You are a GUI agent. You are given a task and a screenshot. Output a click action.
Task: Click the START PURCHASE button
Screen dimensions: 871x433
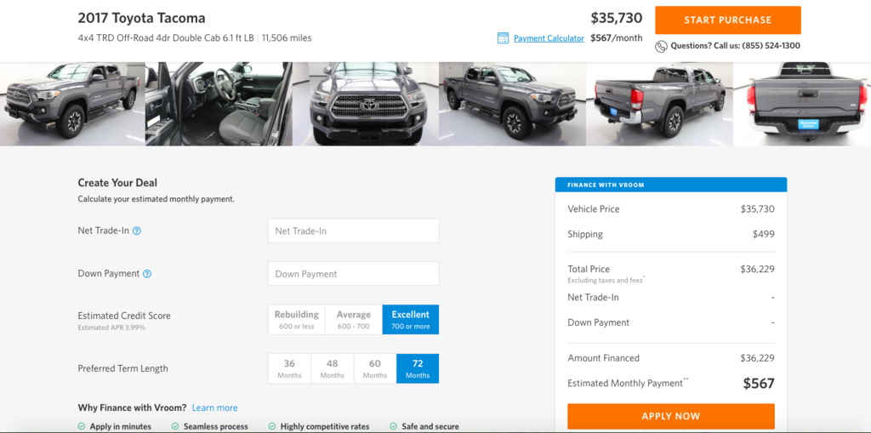(x=728, y=20)
